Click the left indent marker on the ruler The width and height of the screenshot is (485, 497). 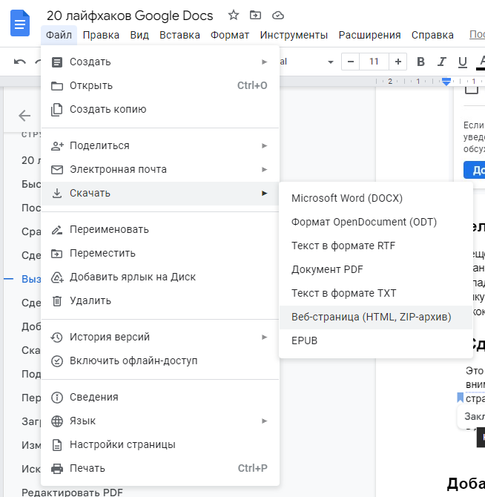click(x=446, y=82)
